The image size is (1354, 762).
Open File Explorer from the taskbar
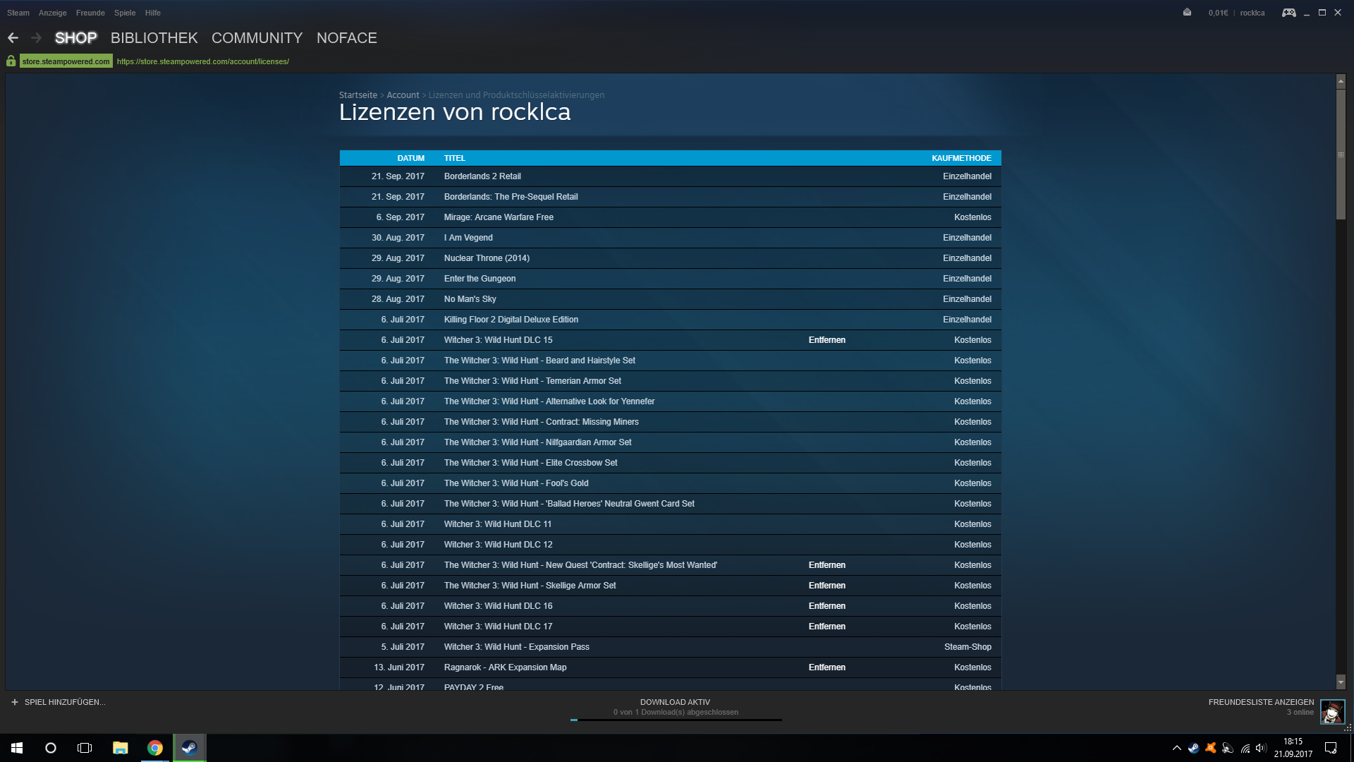pos(121,748)
